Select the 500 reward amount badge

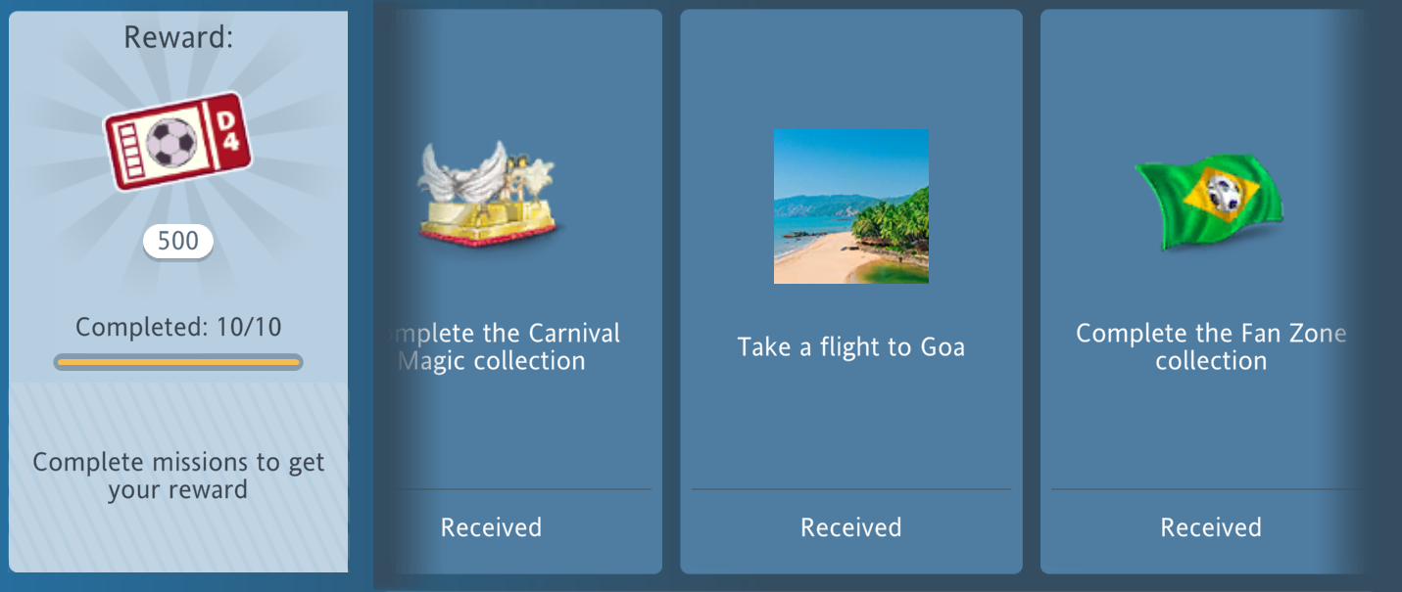[x=177, y=241]
